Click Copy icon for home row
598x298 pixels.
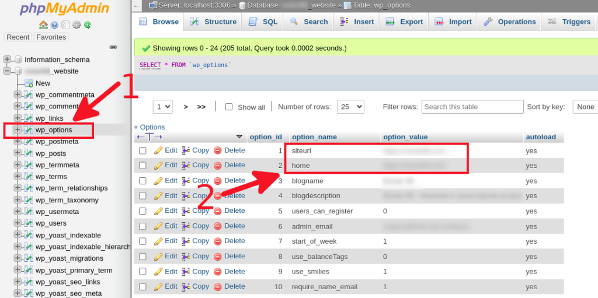(x=186, y=165)
